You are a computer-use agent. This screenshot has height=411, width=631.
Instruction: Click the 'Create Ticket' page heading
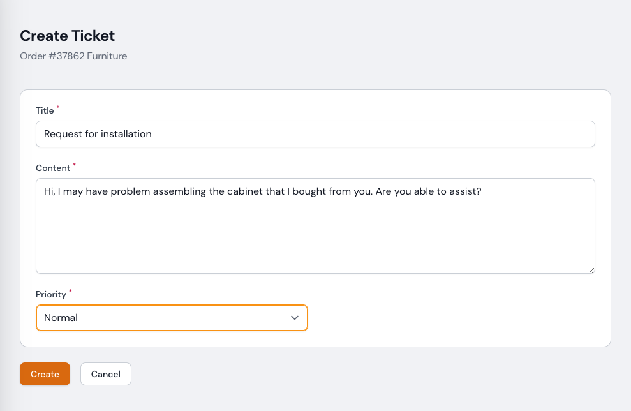coord(68,36)
